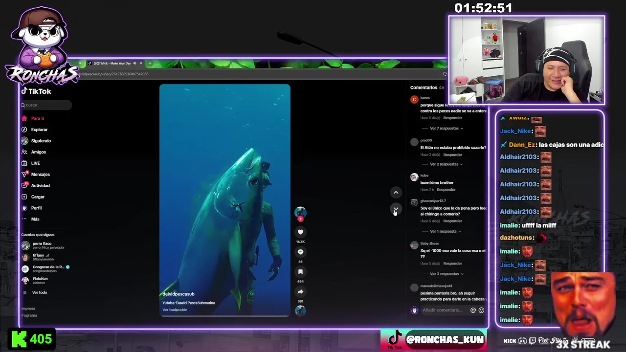Click the LIVE broadcast icon
This screenshot has width=626, height=352.
pyautogui.click(x=24, y=163)
